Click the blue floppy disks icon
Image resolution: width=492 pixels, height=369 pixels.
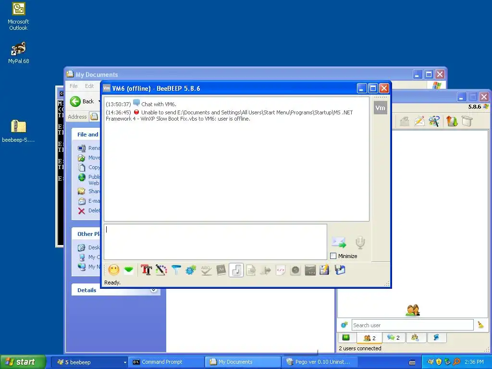coord(340,270)
